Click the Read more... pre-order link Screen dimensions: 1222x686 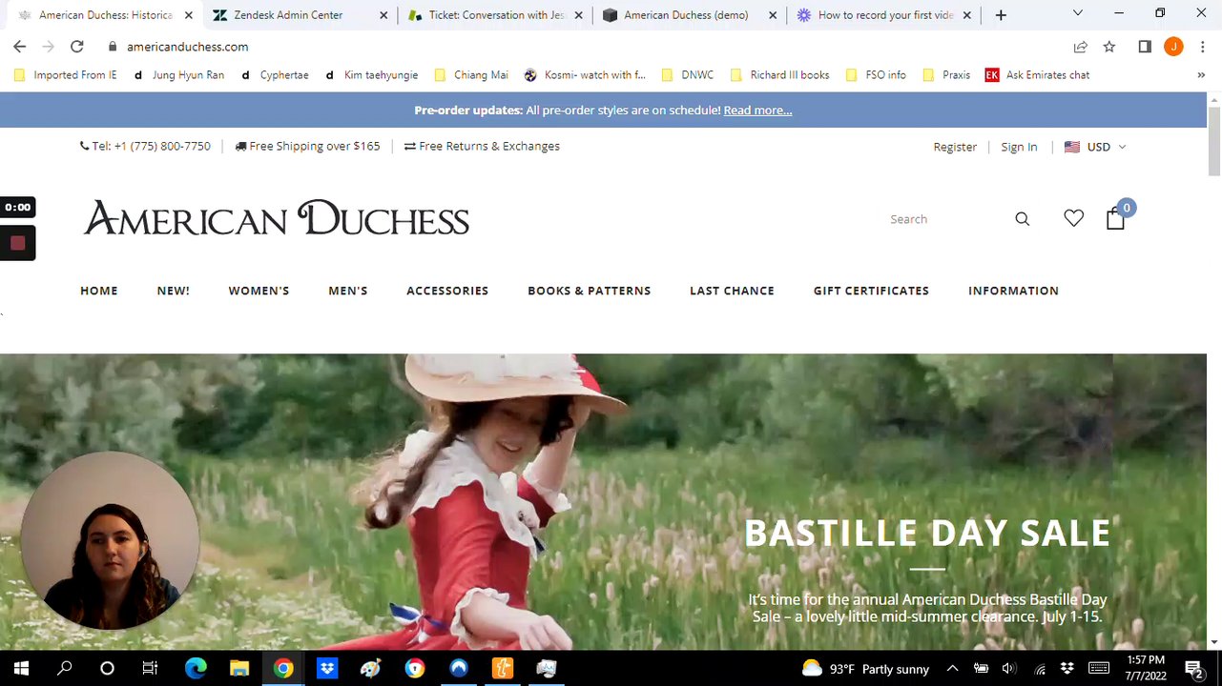click(757, 111)
